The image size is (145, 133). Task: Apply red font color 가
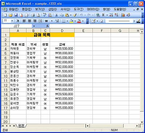pos(79,21)
